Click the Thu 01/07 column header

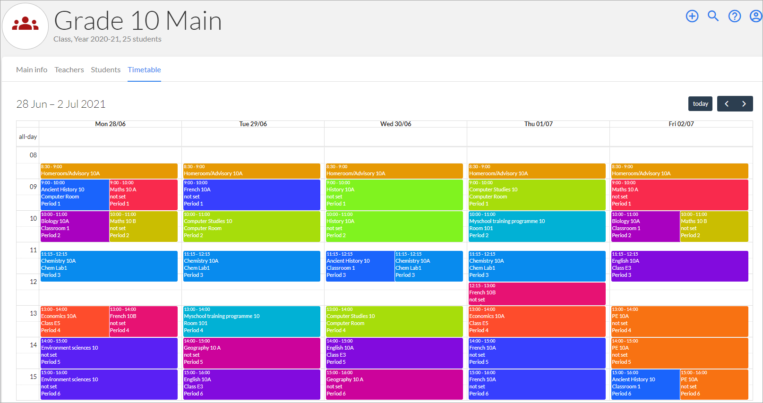538,124
